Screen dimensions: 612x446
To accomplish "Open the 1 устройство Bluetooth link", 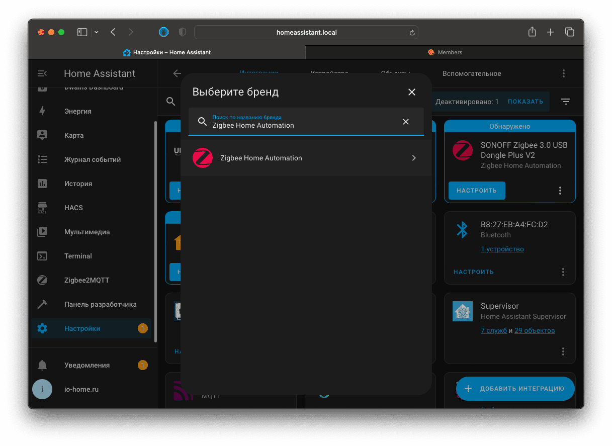I will click(x=502, y=249).
